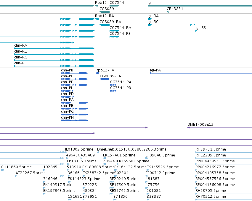
Task: Click feature 316946
Action: point(44,182)
